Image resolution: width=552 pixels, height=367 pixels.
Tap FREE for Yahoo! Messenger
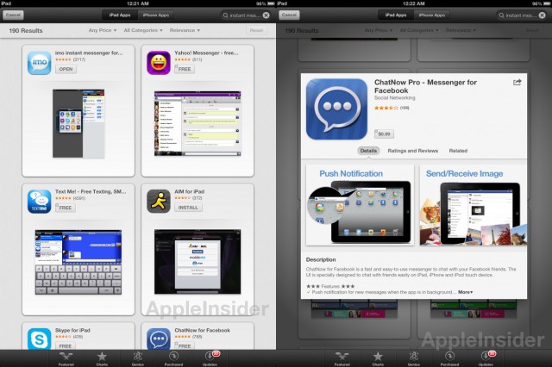pyautogui.click(x=185, y=69)
